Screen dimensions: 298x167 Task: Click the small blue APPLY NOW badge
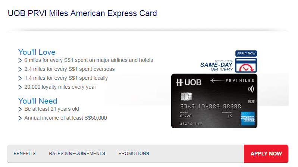246,54
